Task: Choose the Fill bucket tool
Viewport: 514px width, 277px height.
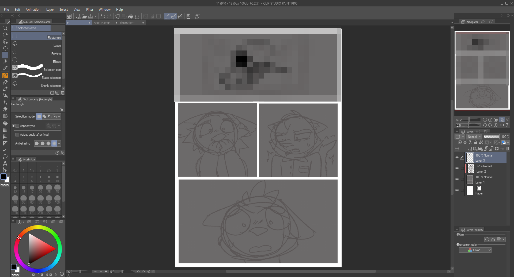Action: point(5,123)
